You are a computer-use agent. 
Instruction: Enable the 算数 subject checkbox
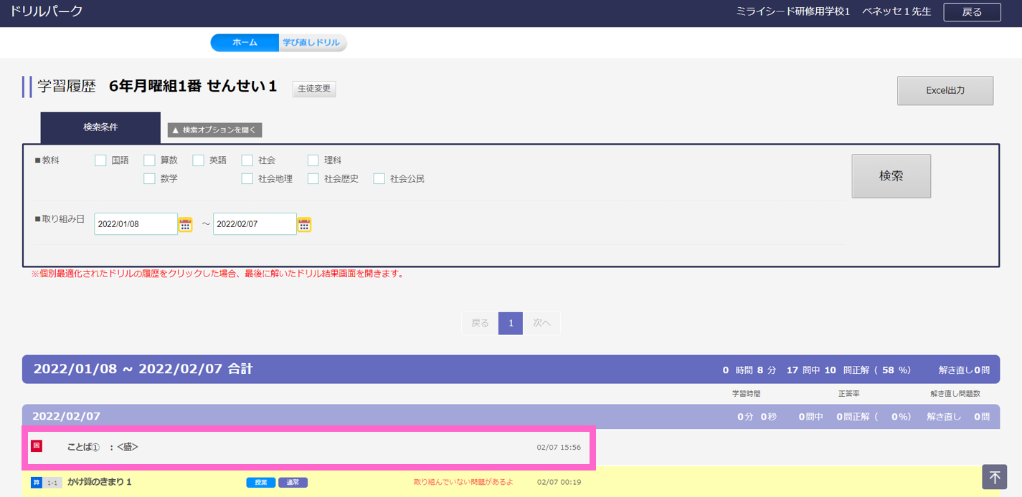point(150,160)
